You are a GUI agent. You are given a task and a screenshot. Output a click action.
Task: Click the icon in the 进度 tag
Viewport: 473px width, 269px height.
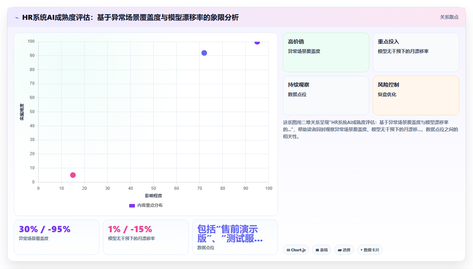click(x=340, y=250)
